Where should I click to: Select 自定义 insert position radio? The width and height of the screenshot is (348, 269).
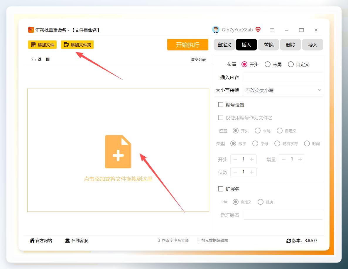291,64
